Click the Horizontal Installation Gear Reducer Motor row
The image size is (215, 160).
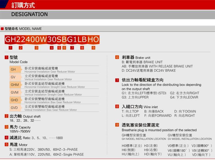(x=60, y=70)
